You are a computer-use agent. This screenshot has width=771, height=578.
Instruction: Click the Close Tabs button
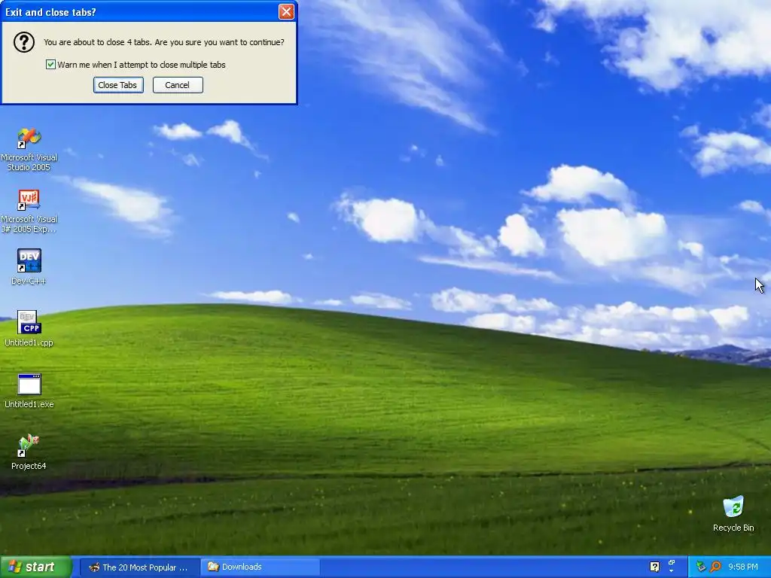pos(118,85)
